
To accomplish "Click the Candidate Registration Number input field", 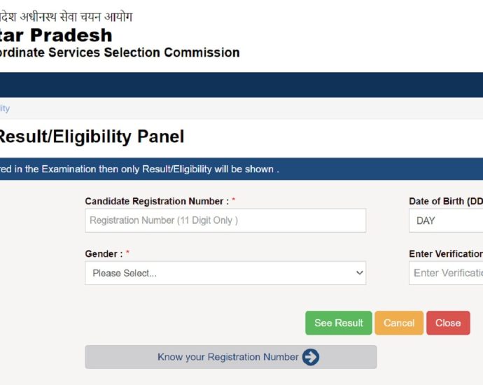I will pyautogui.click(x=225, y=220).
